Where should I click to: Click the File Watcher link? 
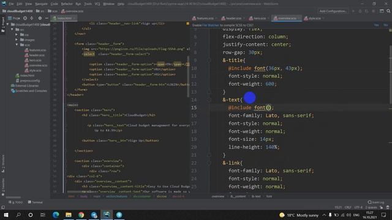(x=211, y=25)
